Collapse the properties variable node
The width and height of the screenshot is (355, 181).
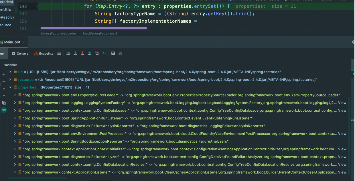(x=10, y=87)
